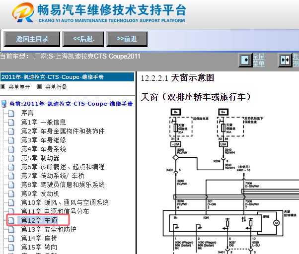Open 第8章 驾驶员信息和娱乐系统

click(x=63, y=185)
